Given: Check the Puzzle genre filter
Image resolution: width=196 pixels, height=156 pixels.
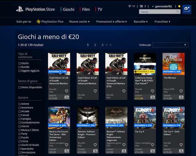Looking at the screenshot, I should (x=20, y=138).
